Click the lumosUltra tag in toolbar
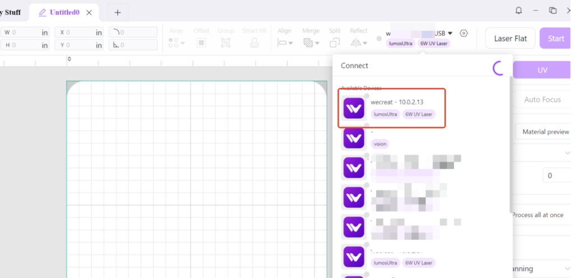Screen dimensions: 574x278 [x=400, y=44]
